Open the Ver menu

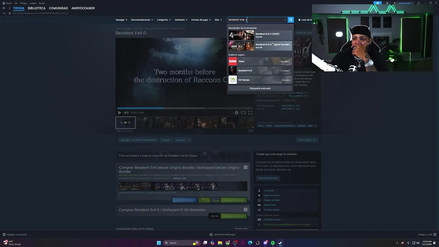(x=16, y=3)
